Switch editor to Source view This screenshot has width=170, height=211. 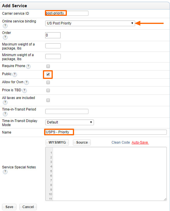coord(82,142)
